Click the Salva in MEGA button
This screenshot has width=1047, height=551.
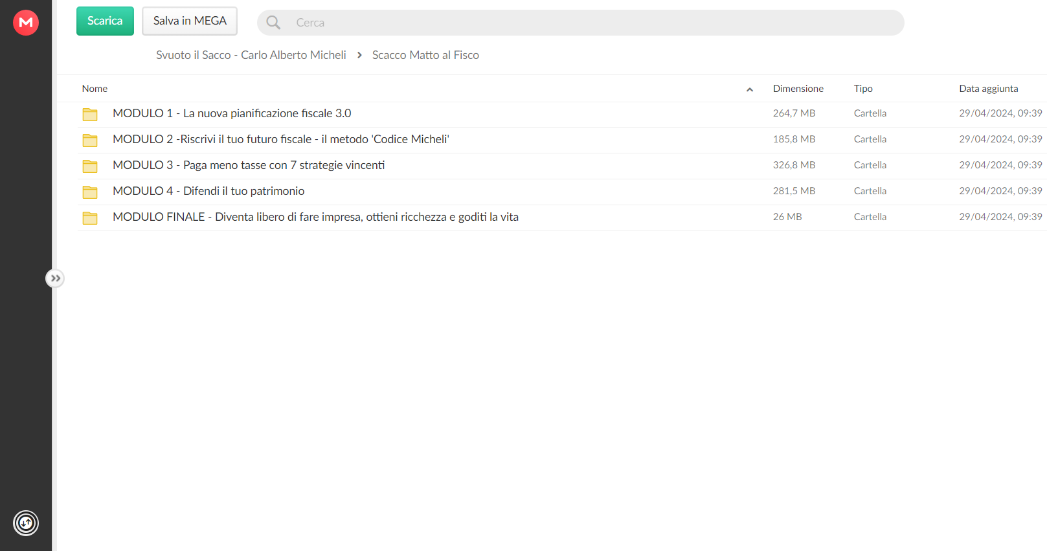(190, 21)
